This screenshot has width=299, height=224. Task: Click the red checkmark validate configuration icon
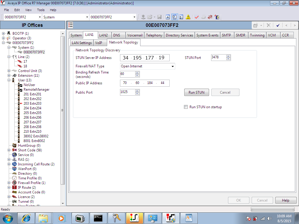197,17
